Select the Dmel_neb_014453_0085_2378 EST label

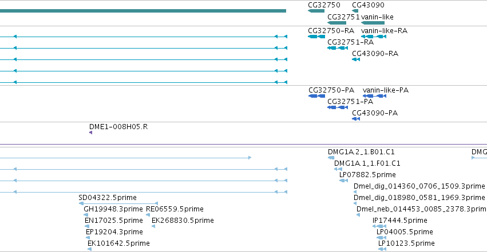[x=421, y=209]
